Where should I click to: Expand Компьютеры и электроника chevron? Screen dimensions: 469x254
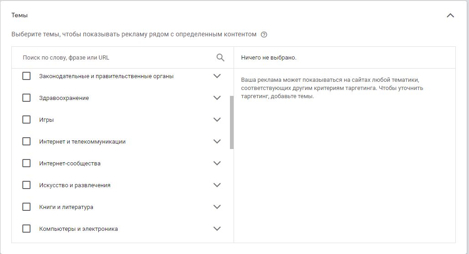click(217, 229)
